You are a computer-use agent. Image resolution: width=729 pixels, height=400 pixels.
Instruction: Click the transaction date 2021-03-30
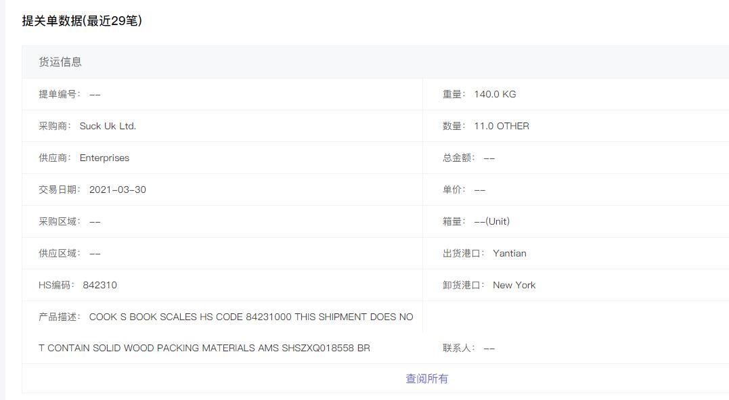(118, 190)
